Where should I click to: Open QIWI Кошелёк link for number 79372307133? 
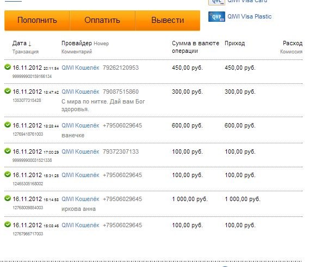(80, 151)
